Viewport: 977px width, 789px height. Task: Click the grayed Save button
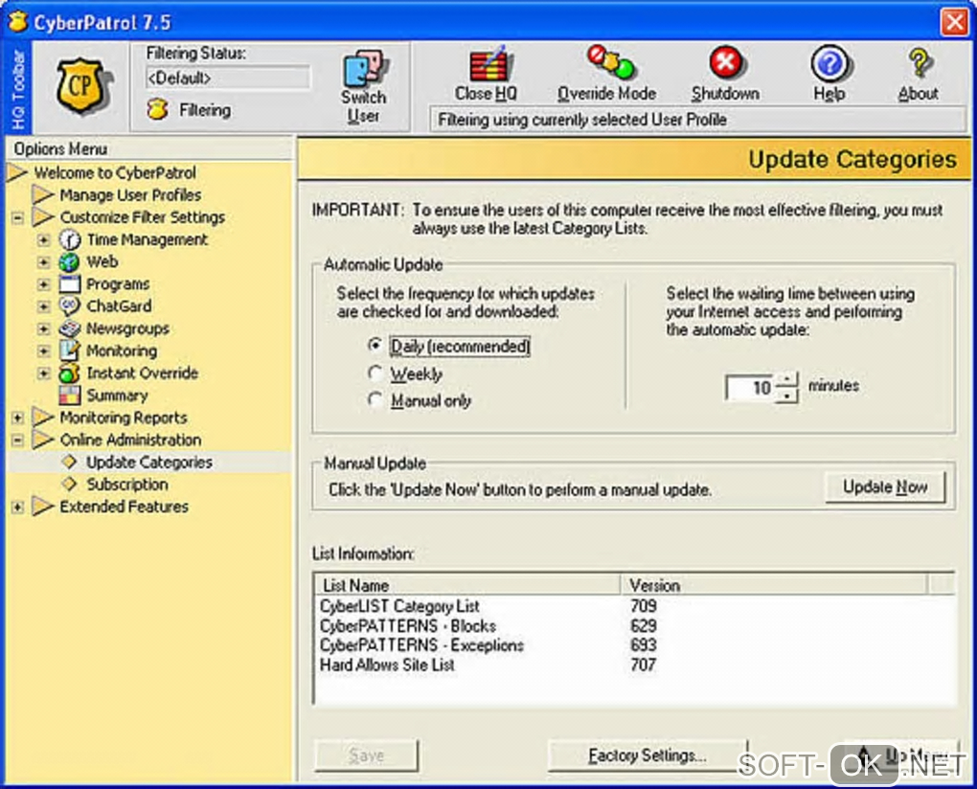coord(366,755)
